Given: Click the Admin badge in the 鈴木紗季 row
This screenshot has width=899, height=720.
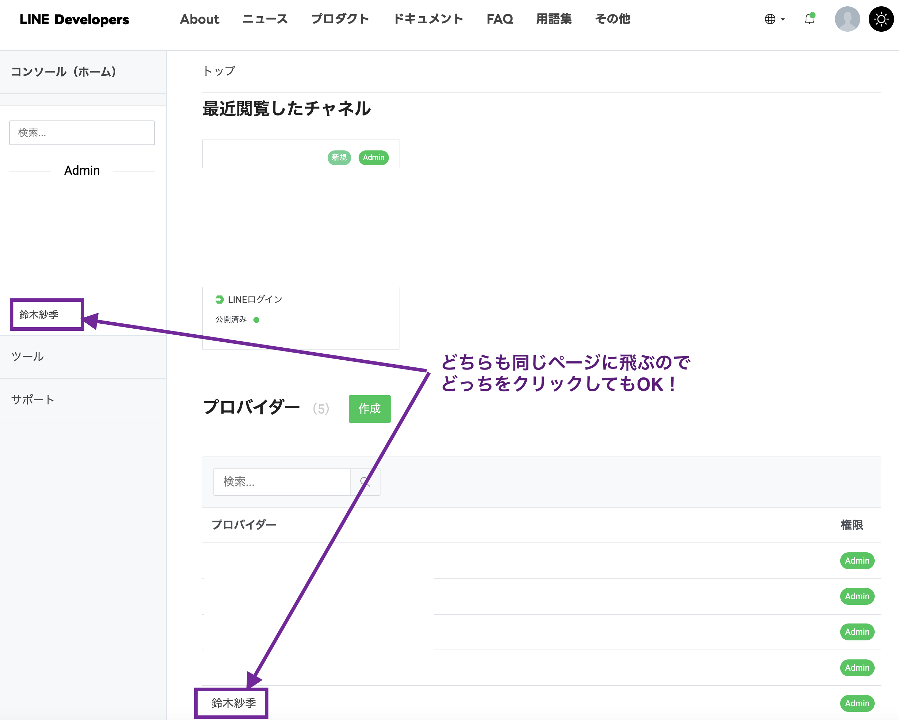Looking at the screenshot, I should (857, 703).
